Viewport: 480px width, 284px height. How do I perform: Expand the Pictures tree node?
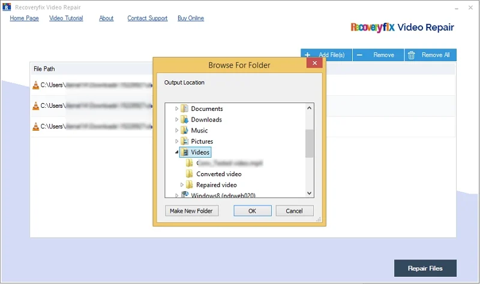click(x=176, y=141)
